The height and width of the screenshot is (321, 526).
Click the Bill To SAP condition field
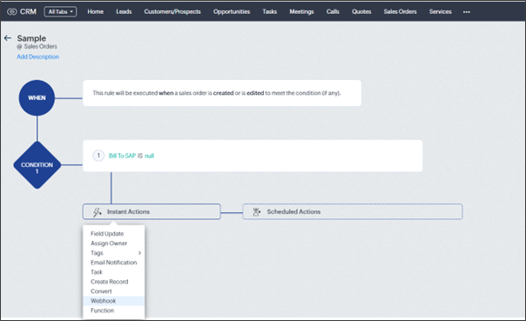coord(122,156)
